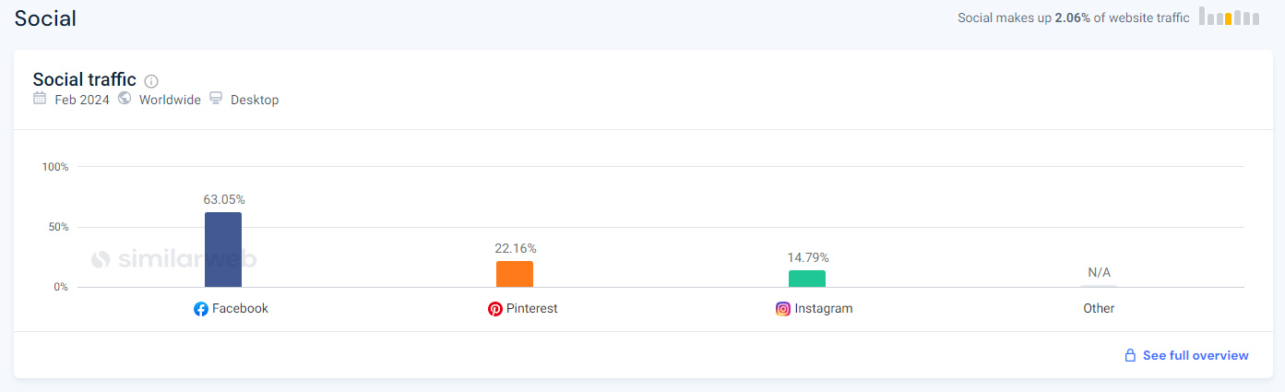Select the orange Pinterest bar

tap(515, 274)
